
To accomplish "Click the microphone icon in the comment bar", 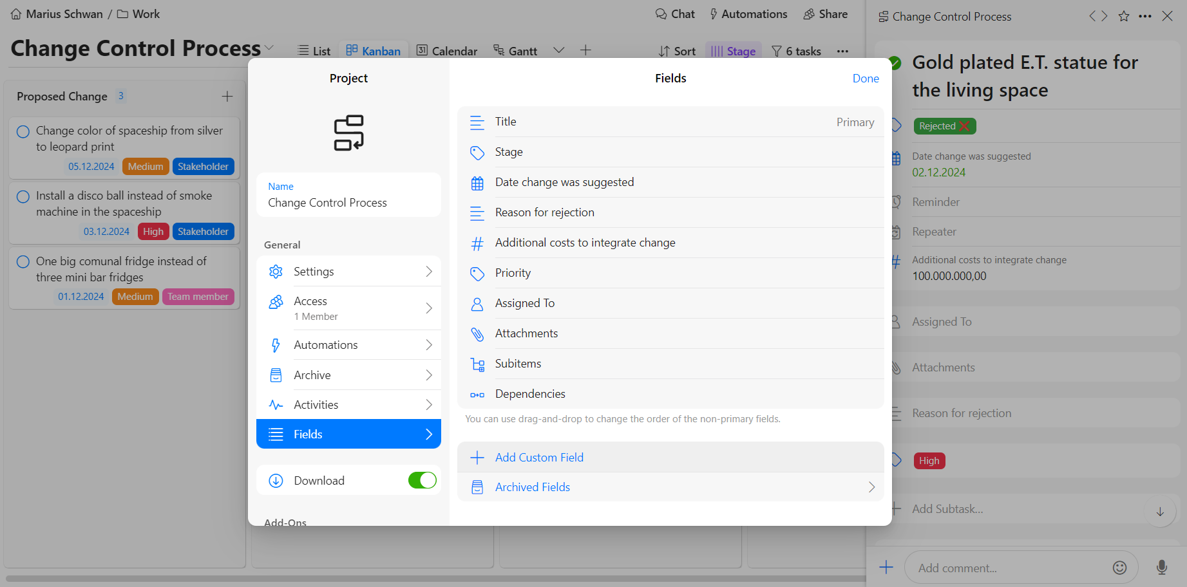I will coord(1161,567).
